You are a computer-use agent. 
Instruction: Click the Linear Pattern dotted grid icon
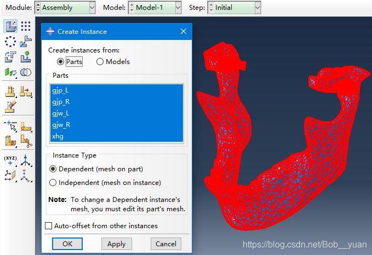click(26, 26)
